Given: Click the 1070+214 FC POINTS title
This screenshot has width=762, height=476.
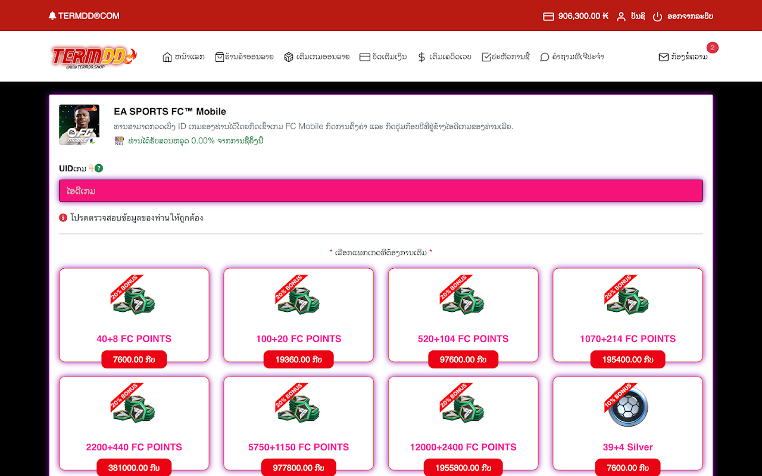Looking at the screenshot, I should coord(627,339).
